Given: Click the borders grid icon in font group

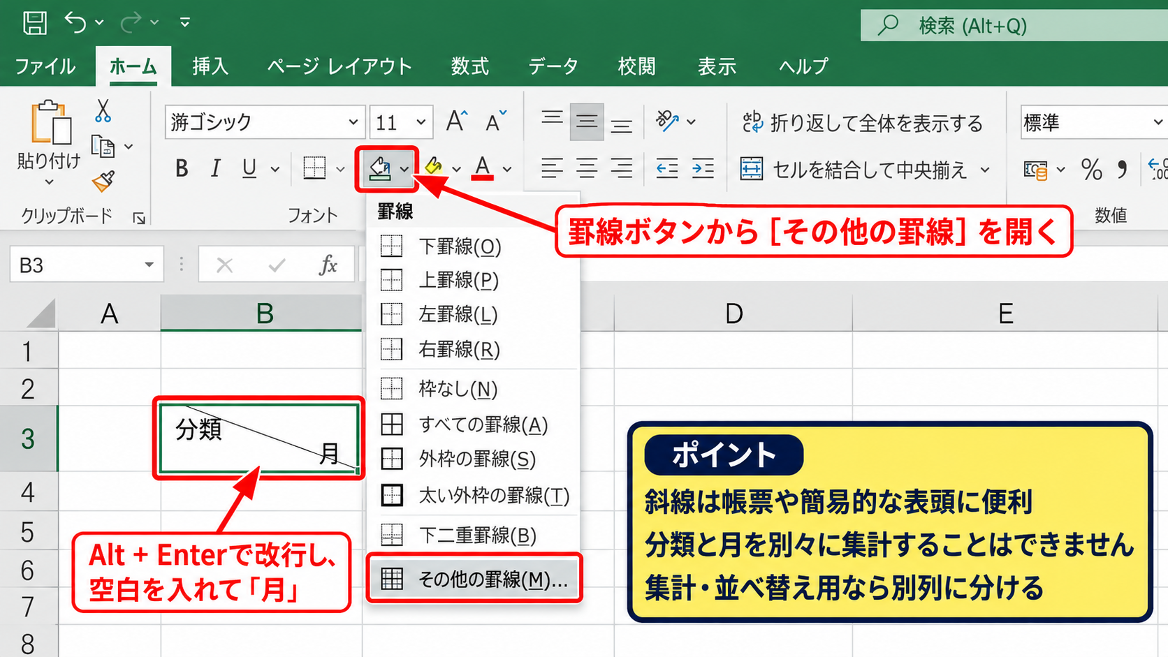Looking at the screenshot, I should pos(314,168).
